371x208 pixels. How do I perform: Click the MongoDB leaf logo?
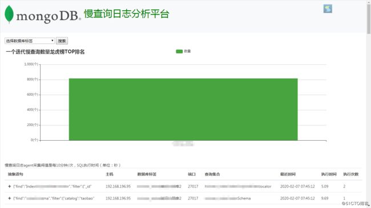pos(9,14)
